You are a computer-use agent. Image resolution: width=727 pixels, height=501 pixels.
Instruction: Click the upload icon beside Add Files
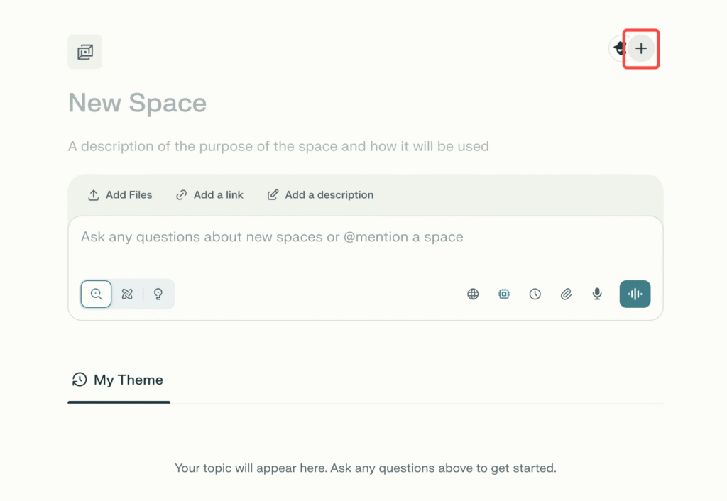(93, 195)
